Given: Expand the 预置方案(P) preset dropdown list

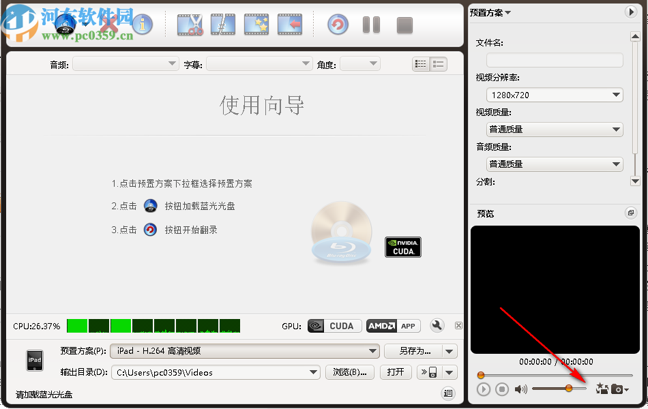Looking at the screenshot, I should [x=372, y=350].
